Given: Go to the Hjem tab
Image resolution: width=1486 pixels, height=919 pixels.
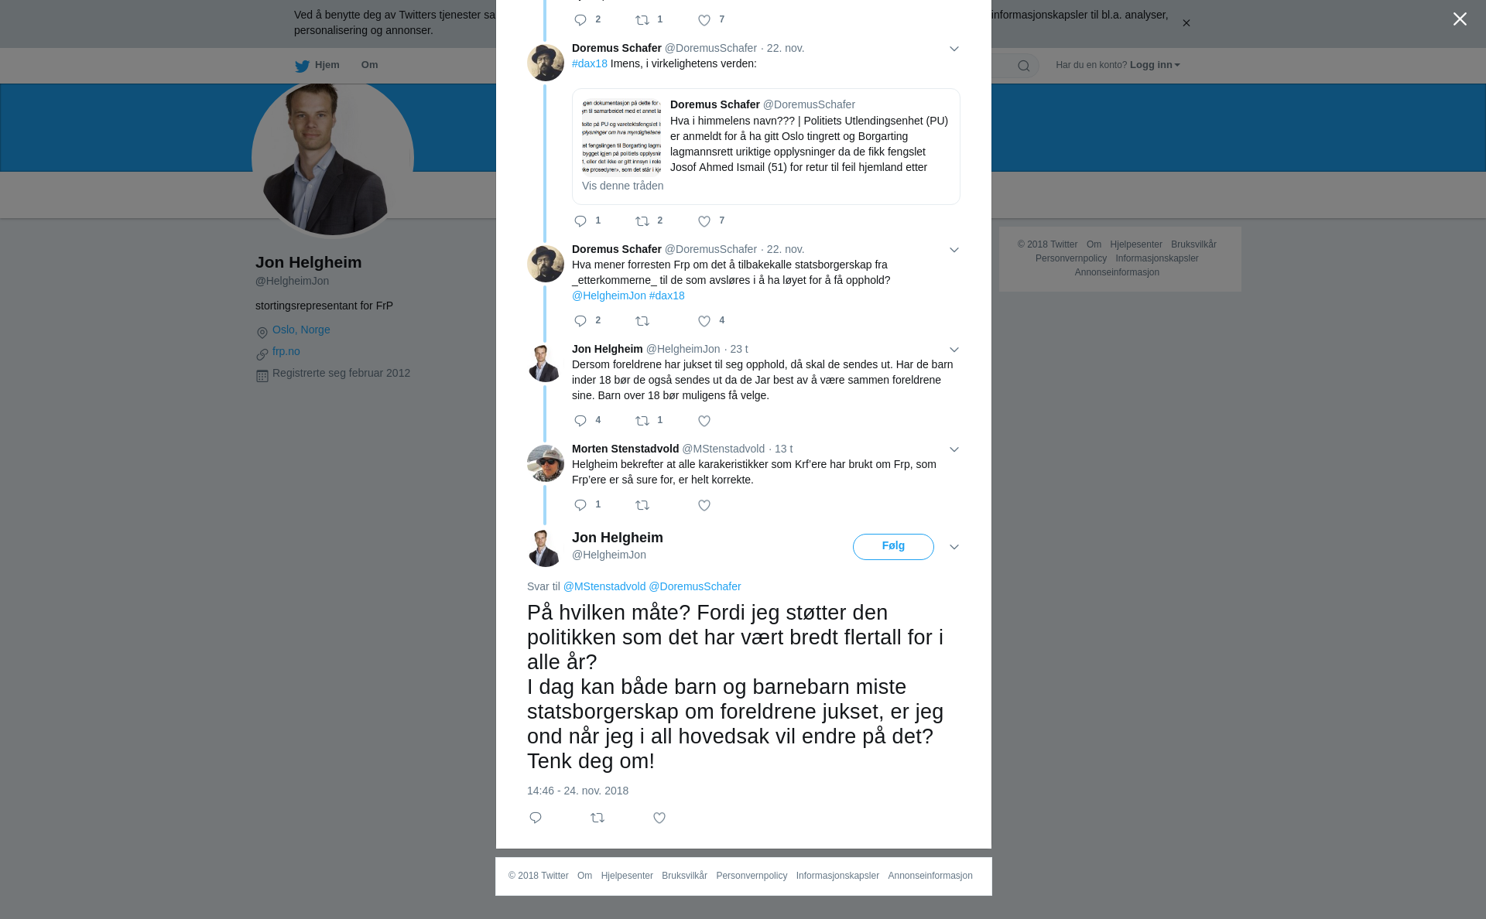Looking at the screenshot, I should tap(317, 65).
